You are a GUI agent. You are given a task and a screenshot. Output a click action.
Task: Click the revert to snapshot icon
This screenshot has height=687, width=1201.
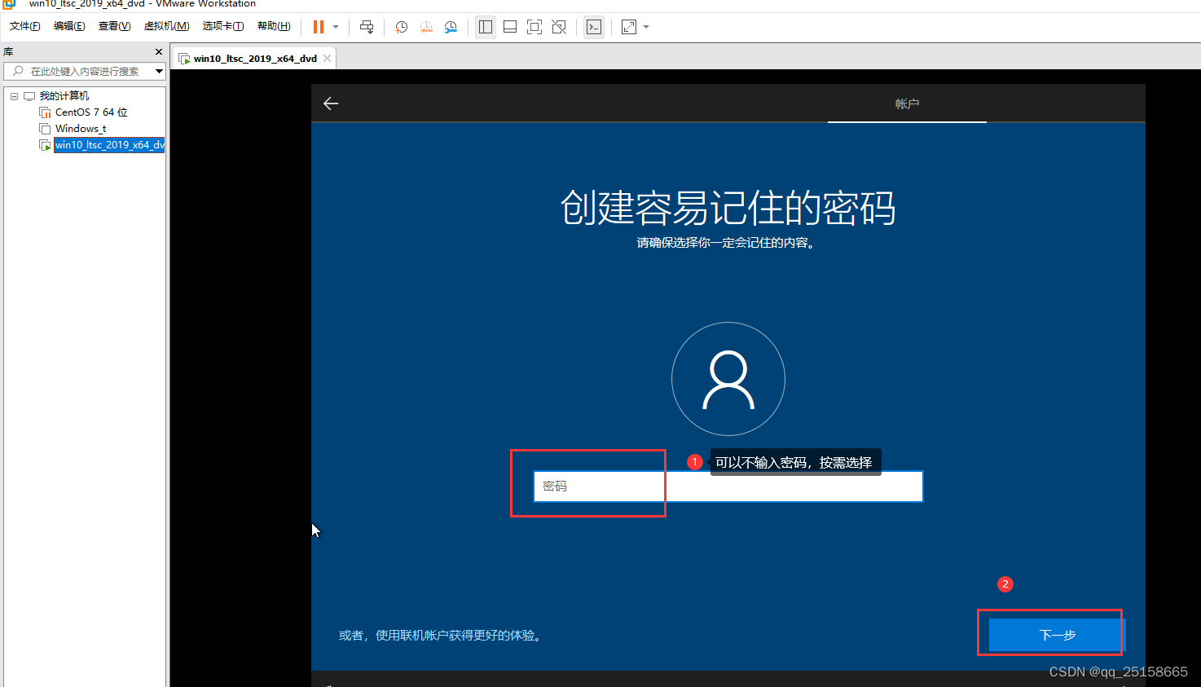[426, 27]
